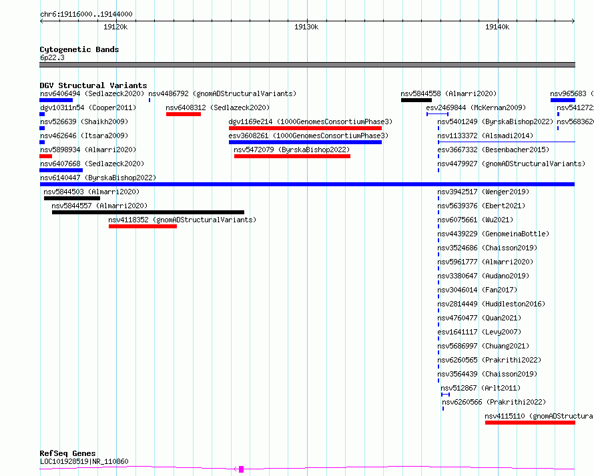Click nsv6260565 (Prakrithi2022) label
The image size is (594, 476).
pyautogui.click(x=489, y=360)
